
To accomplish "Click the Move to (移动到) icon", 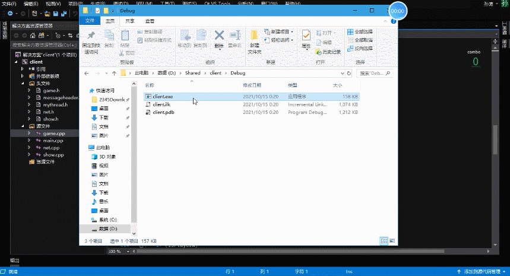I will pyautogui.click(x=185, y=35).
